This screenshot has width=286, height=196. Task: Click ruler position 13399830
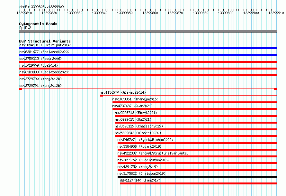click(x=75, y=13)
